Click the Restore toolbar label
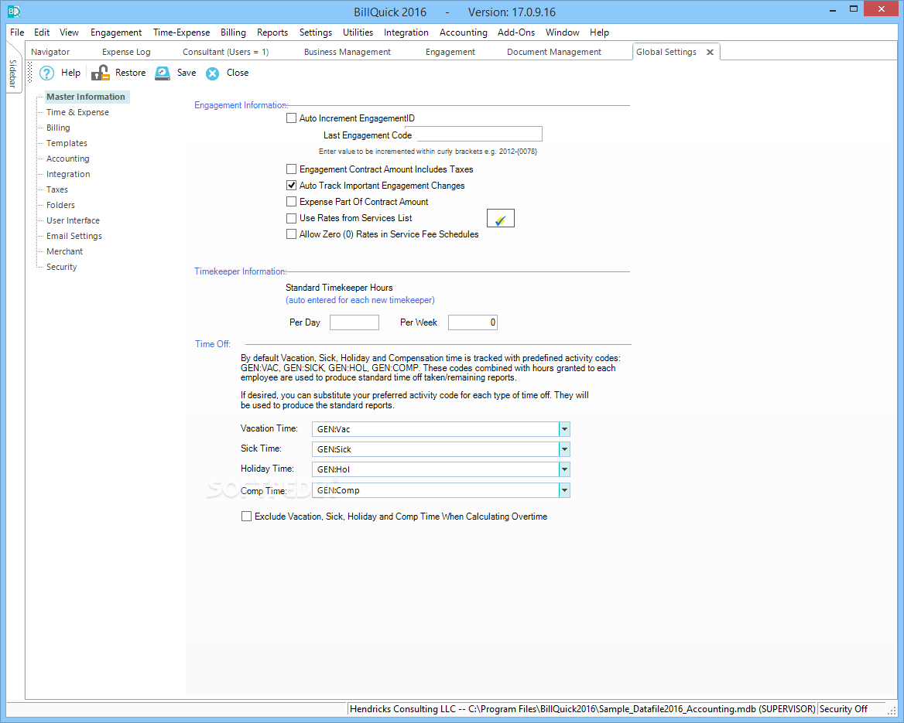This screenshot has width=904, height=723. (130, 73)
